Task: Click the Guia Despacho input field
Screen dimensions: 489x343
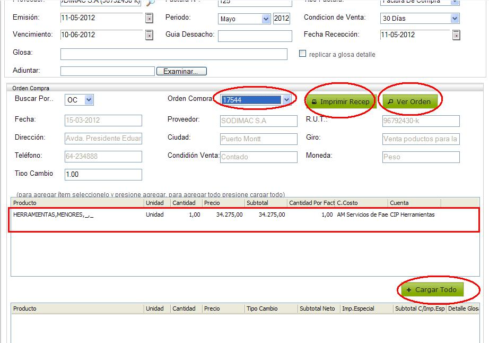Action: pyautogui.click(x=255, y=36)
